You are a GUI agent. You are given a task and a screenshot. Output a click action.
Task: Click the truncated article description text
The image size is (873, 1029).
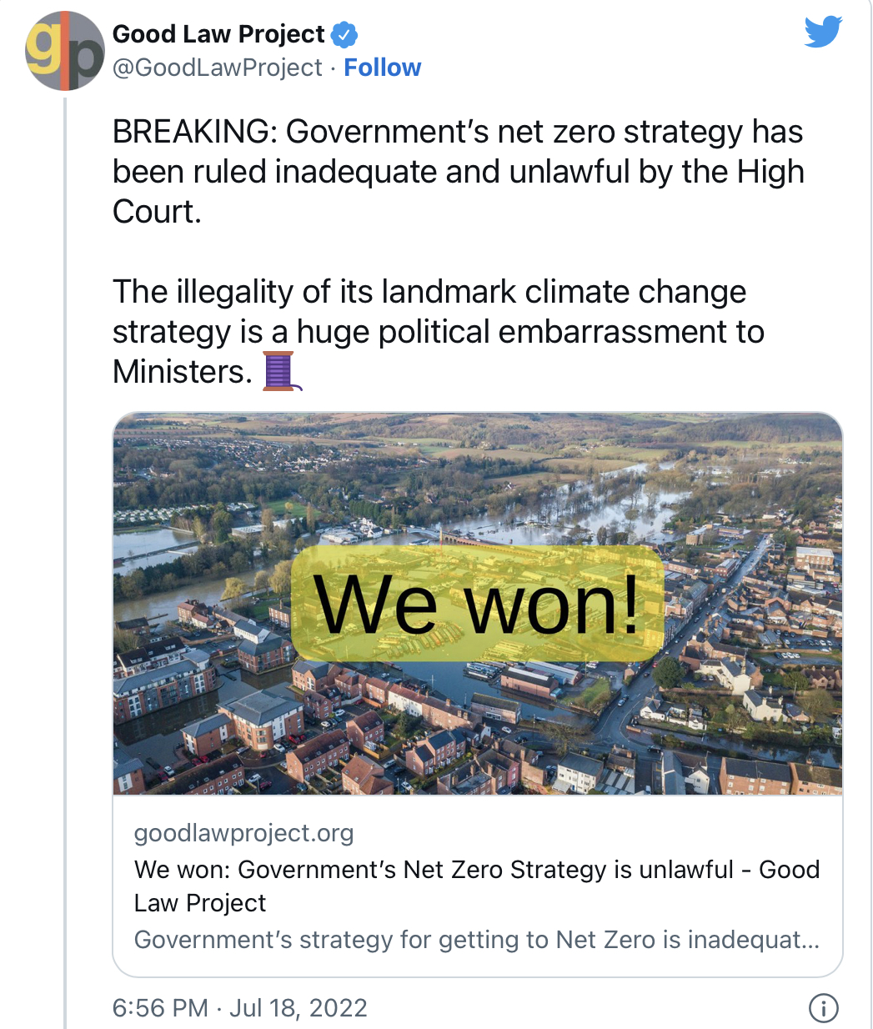[x=476, y=940]
